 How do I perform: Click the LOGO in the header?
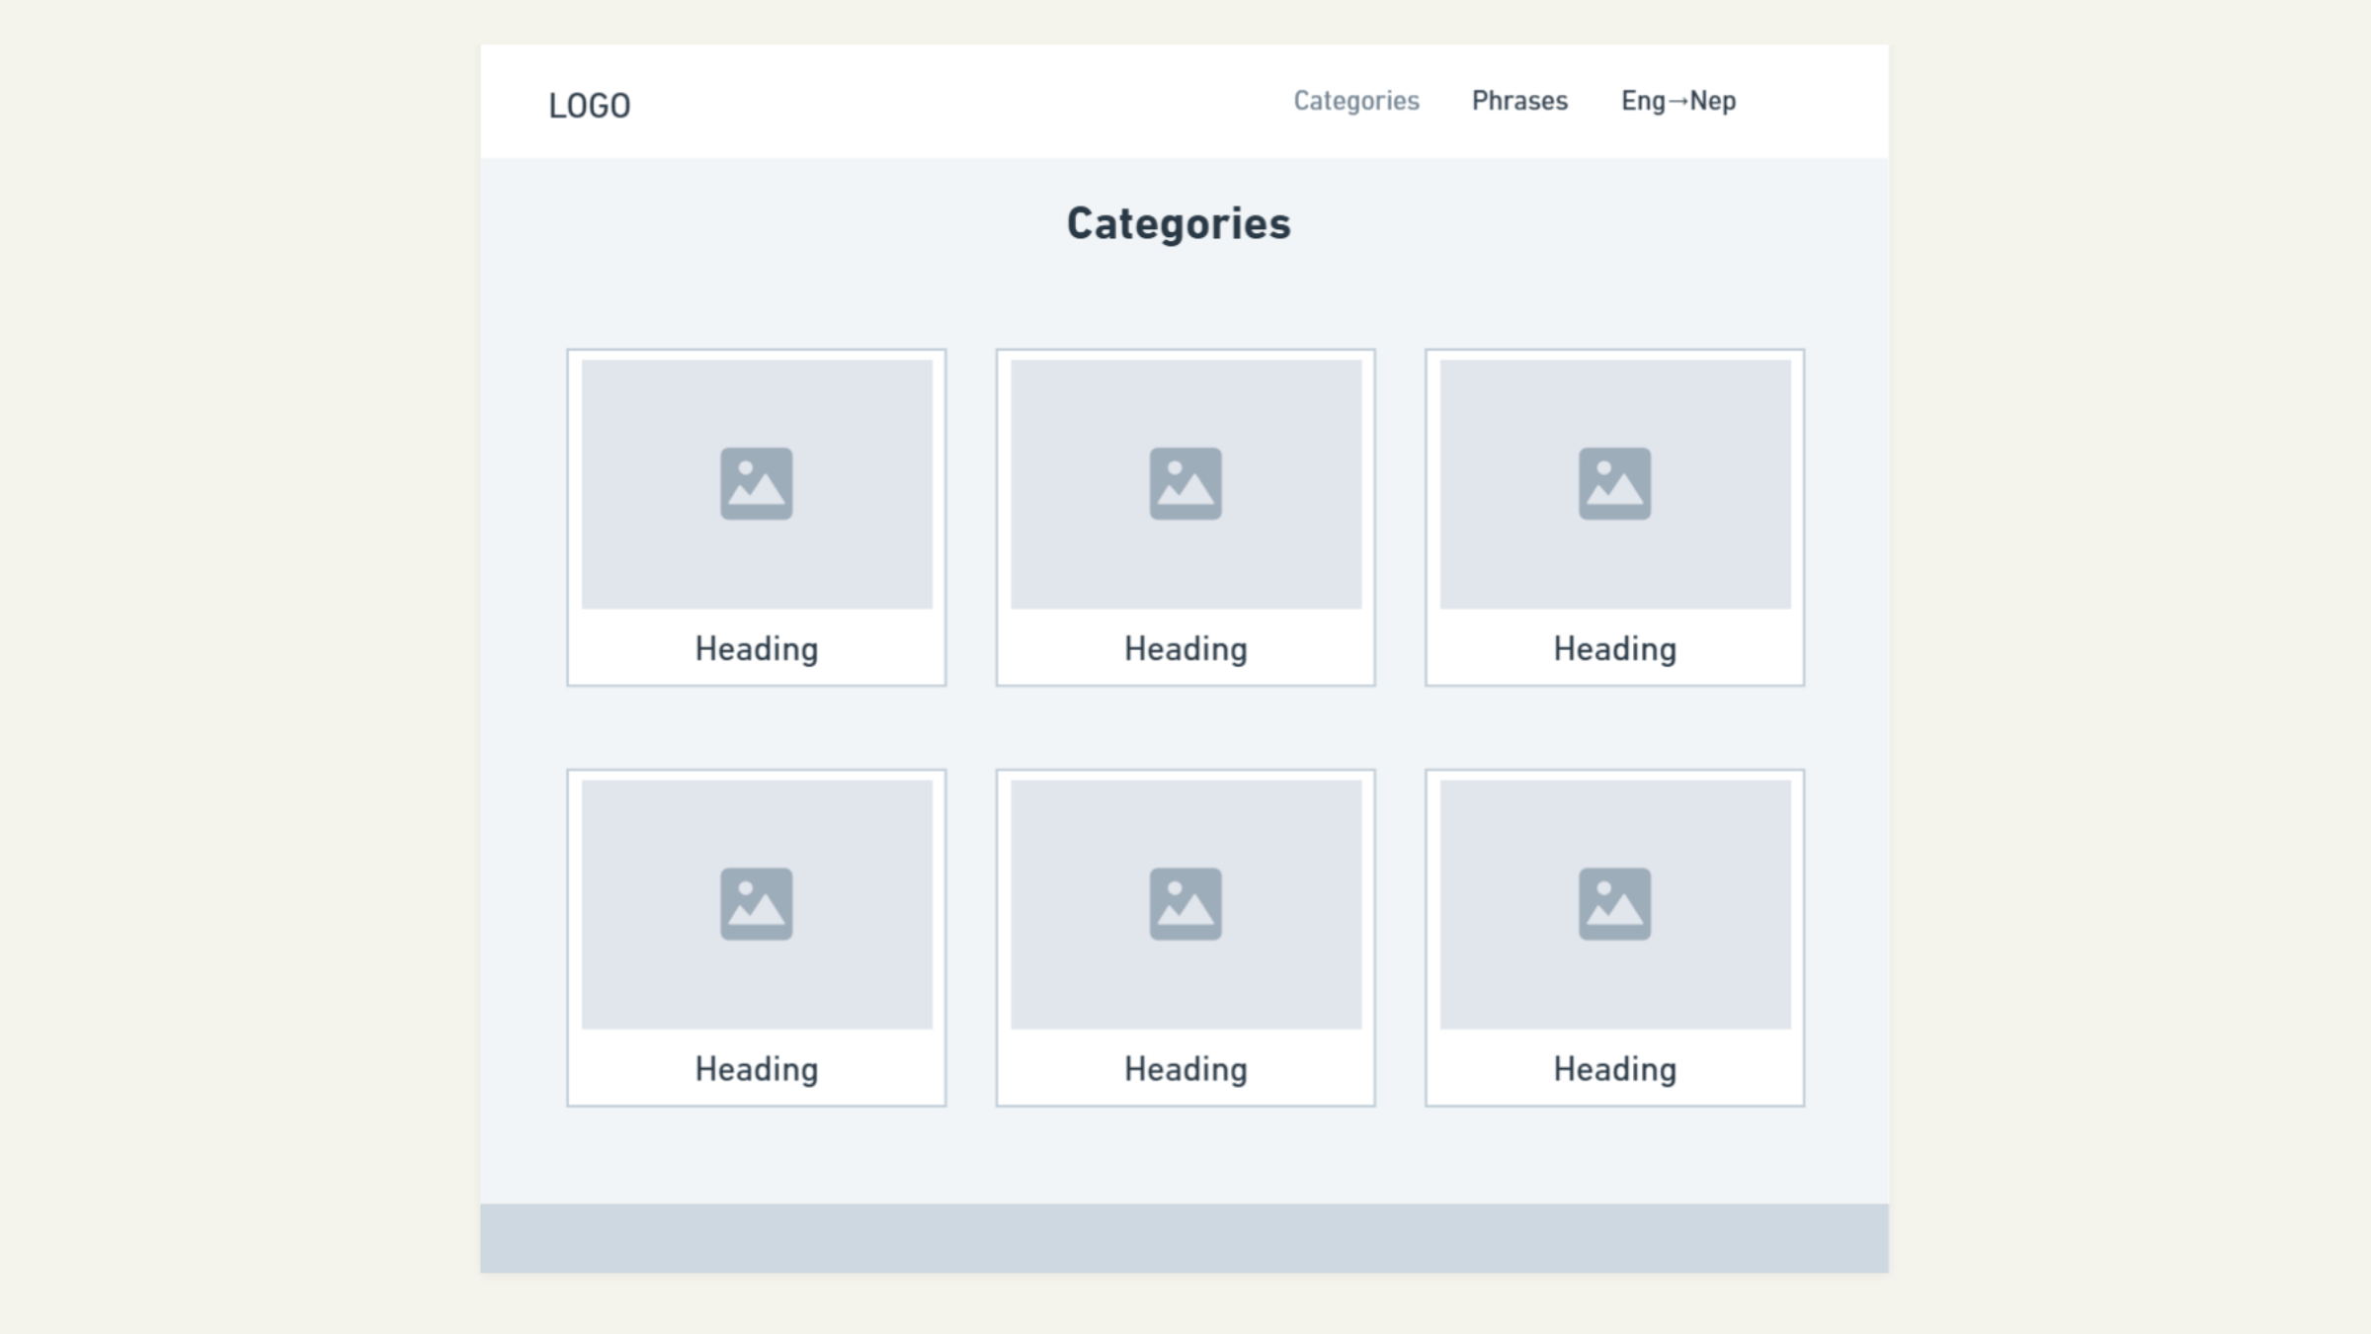pos(590,106)
